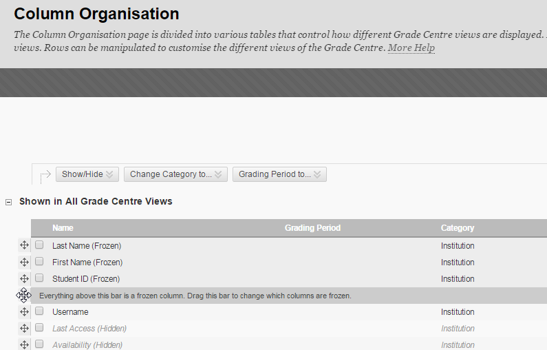Image resolution: width=547 pixels, height=350 pixels.
Task: Tick the Last Name (Frozen) checkbox
Action: pos(39,245)
